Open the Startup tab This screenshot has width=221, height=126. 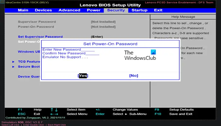tap(140, 10)
